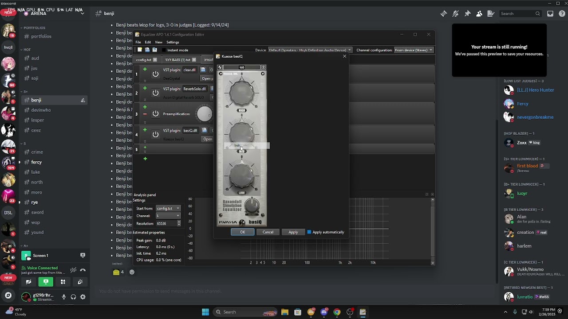Open Discord activities button
The width and height of the screenshot is (568, 319).
pos(63,282)
